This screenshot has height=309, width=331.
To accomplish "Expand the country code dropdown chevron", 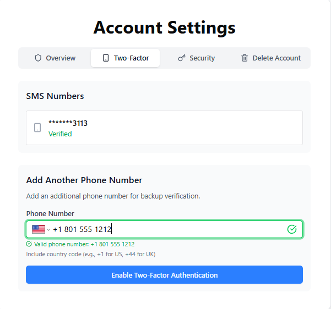I will (x=48, y=229).
